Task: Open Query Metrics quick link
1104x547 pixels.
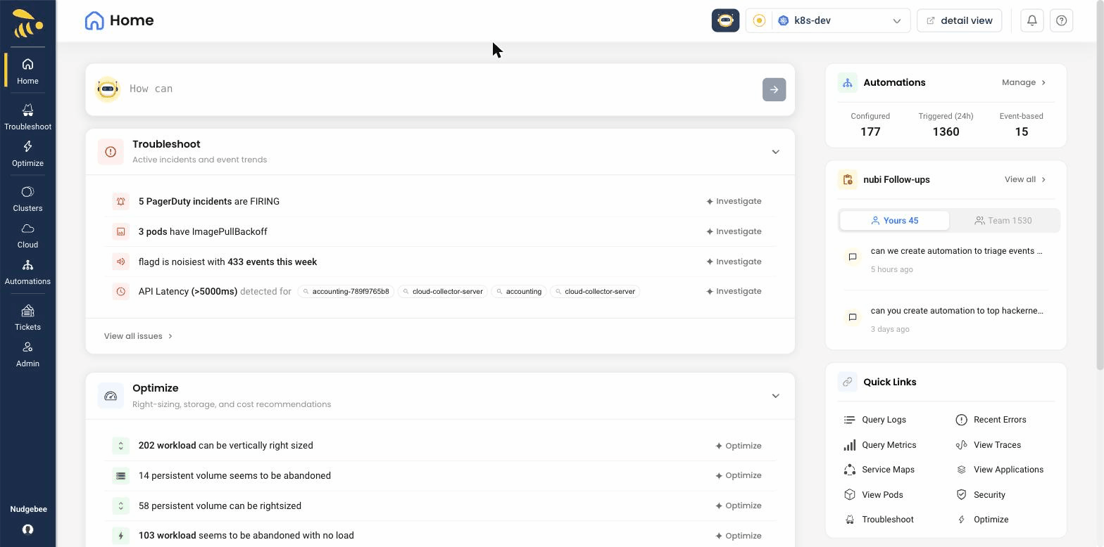Action: click(880, 445)
